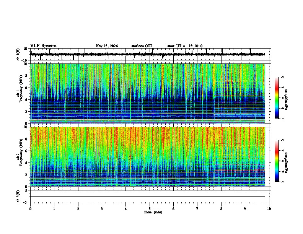This screenshot has width=303, height=234.
Task: Click the '0' tick on time axis
Action: 30,209
